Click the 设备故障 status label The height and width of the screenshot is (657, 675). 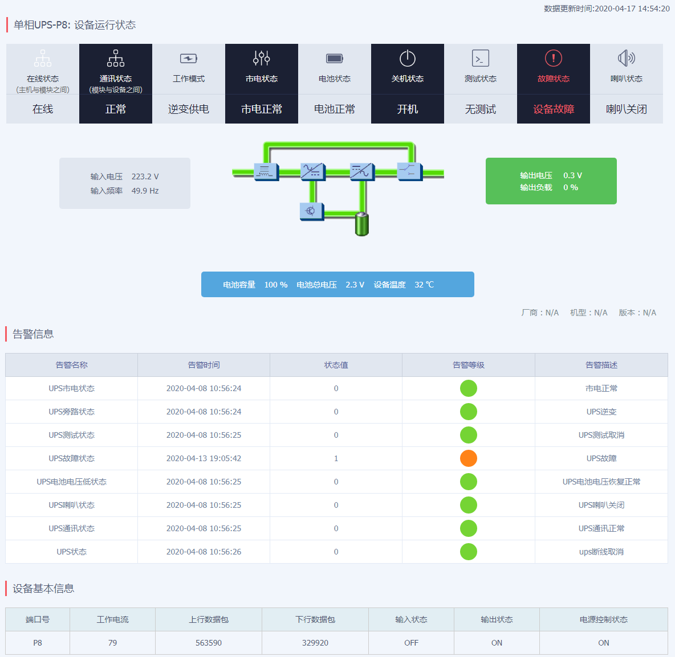click(x=554, y=109)
